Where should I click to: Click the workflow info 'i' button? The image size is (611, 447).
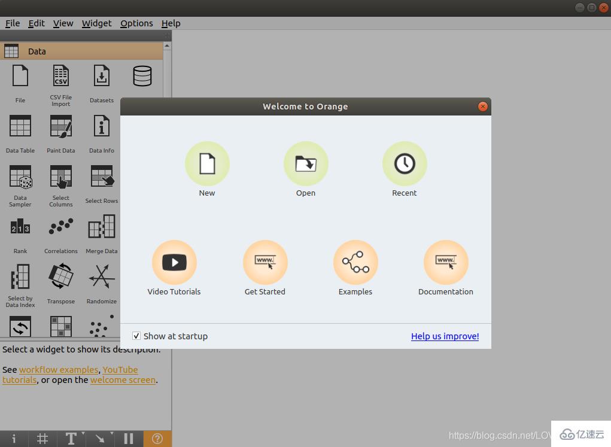(14, 439)
